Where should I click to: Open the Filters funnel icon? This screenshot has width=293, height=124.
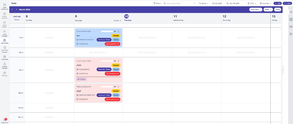[x=157, y=3]
